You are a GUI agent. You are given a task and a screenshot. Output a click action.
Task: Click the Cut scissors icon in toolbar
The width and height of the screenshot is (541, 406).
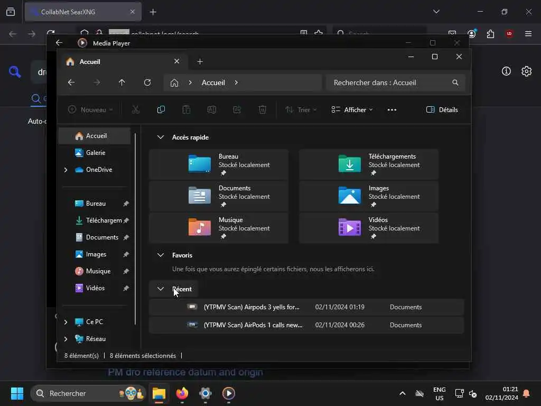click(136, 110)
